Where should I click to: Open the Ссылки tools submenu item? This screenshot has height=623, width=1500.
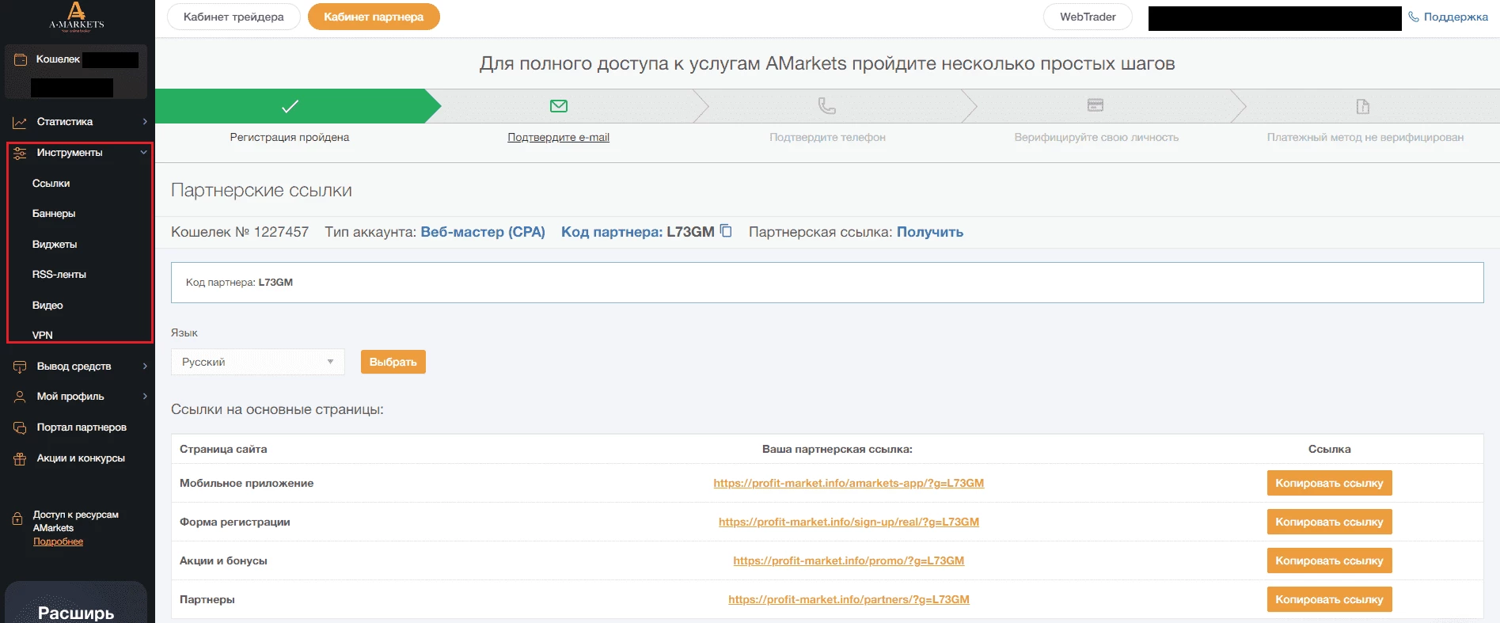tap(51, 184)
